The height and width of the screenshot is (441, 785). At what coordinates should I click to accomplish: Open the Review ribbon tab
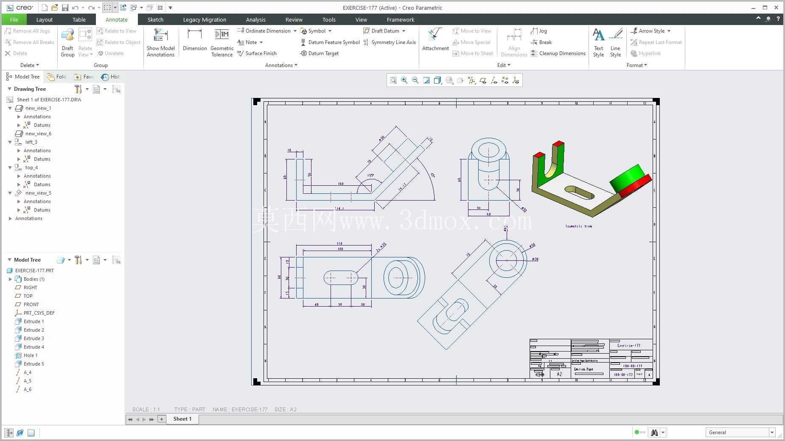point(294,20)
